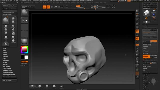This screenshot has width=160, height=90.
Task: Expand Smooth Brush Modifiers section
Action: pos(9,74)
